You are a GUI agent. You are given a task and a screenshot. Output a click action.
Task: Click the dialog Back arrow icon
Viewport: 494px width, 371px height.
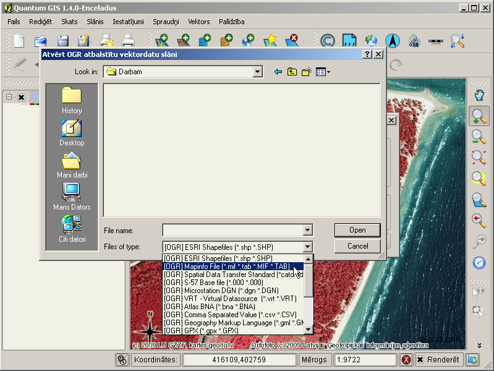tap(278, 72)
